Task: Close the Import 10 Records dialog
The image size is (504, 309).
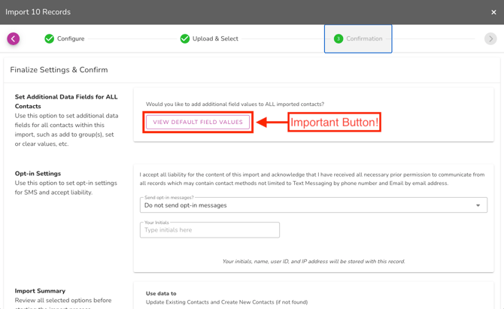Action: [x=493, y=12]
